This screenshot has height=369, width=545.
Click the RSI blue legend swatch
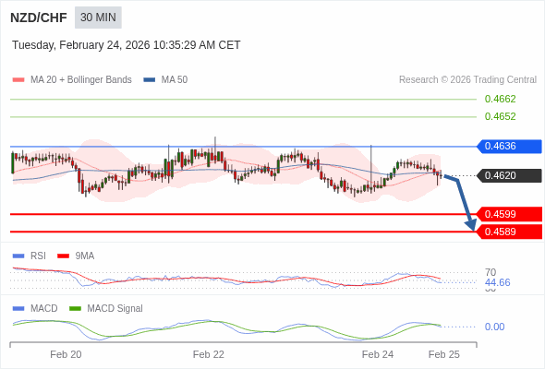tap(18, 256)
